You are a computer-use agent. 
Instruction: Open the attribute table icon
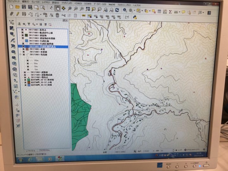click(159, 11)
